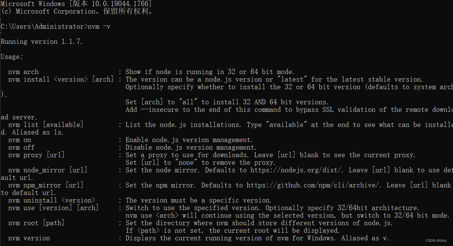Click the Microsoft Windows version header line
Screen dimensions: 453x246
pos(76,4)
